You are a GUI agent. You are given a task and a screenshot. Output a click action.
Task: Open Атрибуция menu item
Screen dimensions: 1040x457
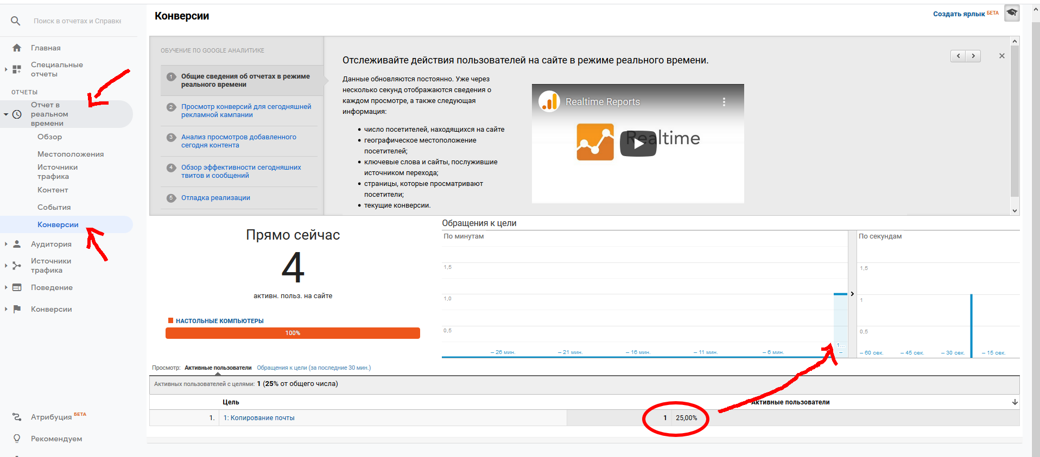pyautogui.click(x=51, y=417)
